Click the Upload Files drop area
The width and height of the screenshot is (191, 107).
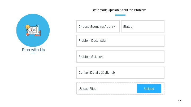(107, 89)
